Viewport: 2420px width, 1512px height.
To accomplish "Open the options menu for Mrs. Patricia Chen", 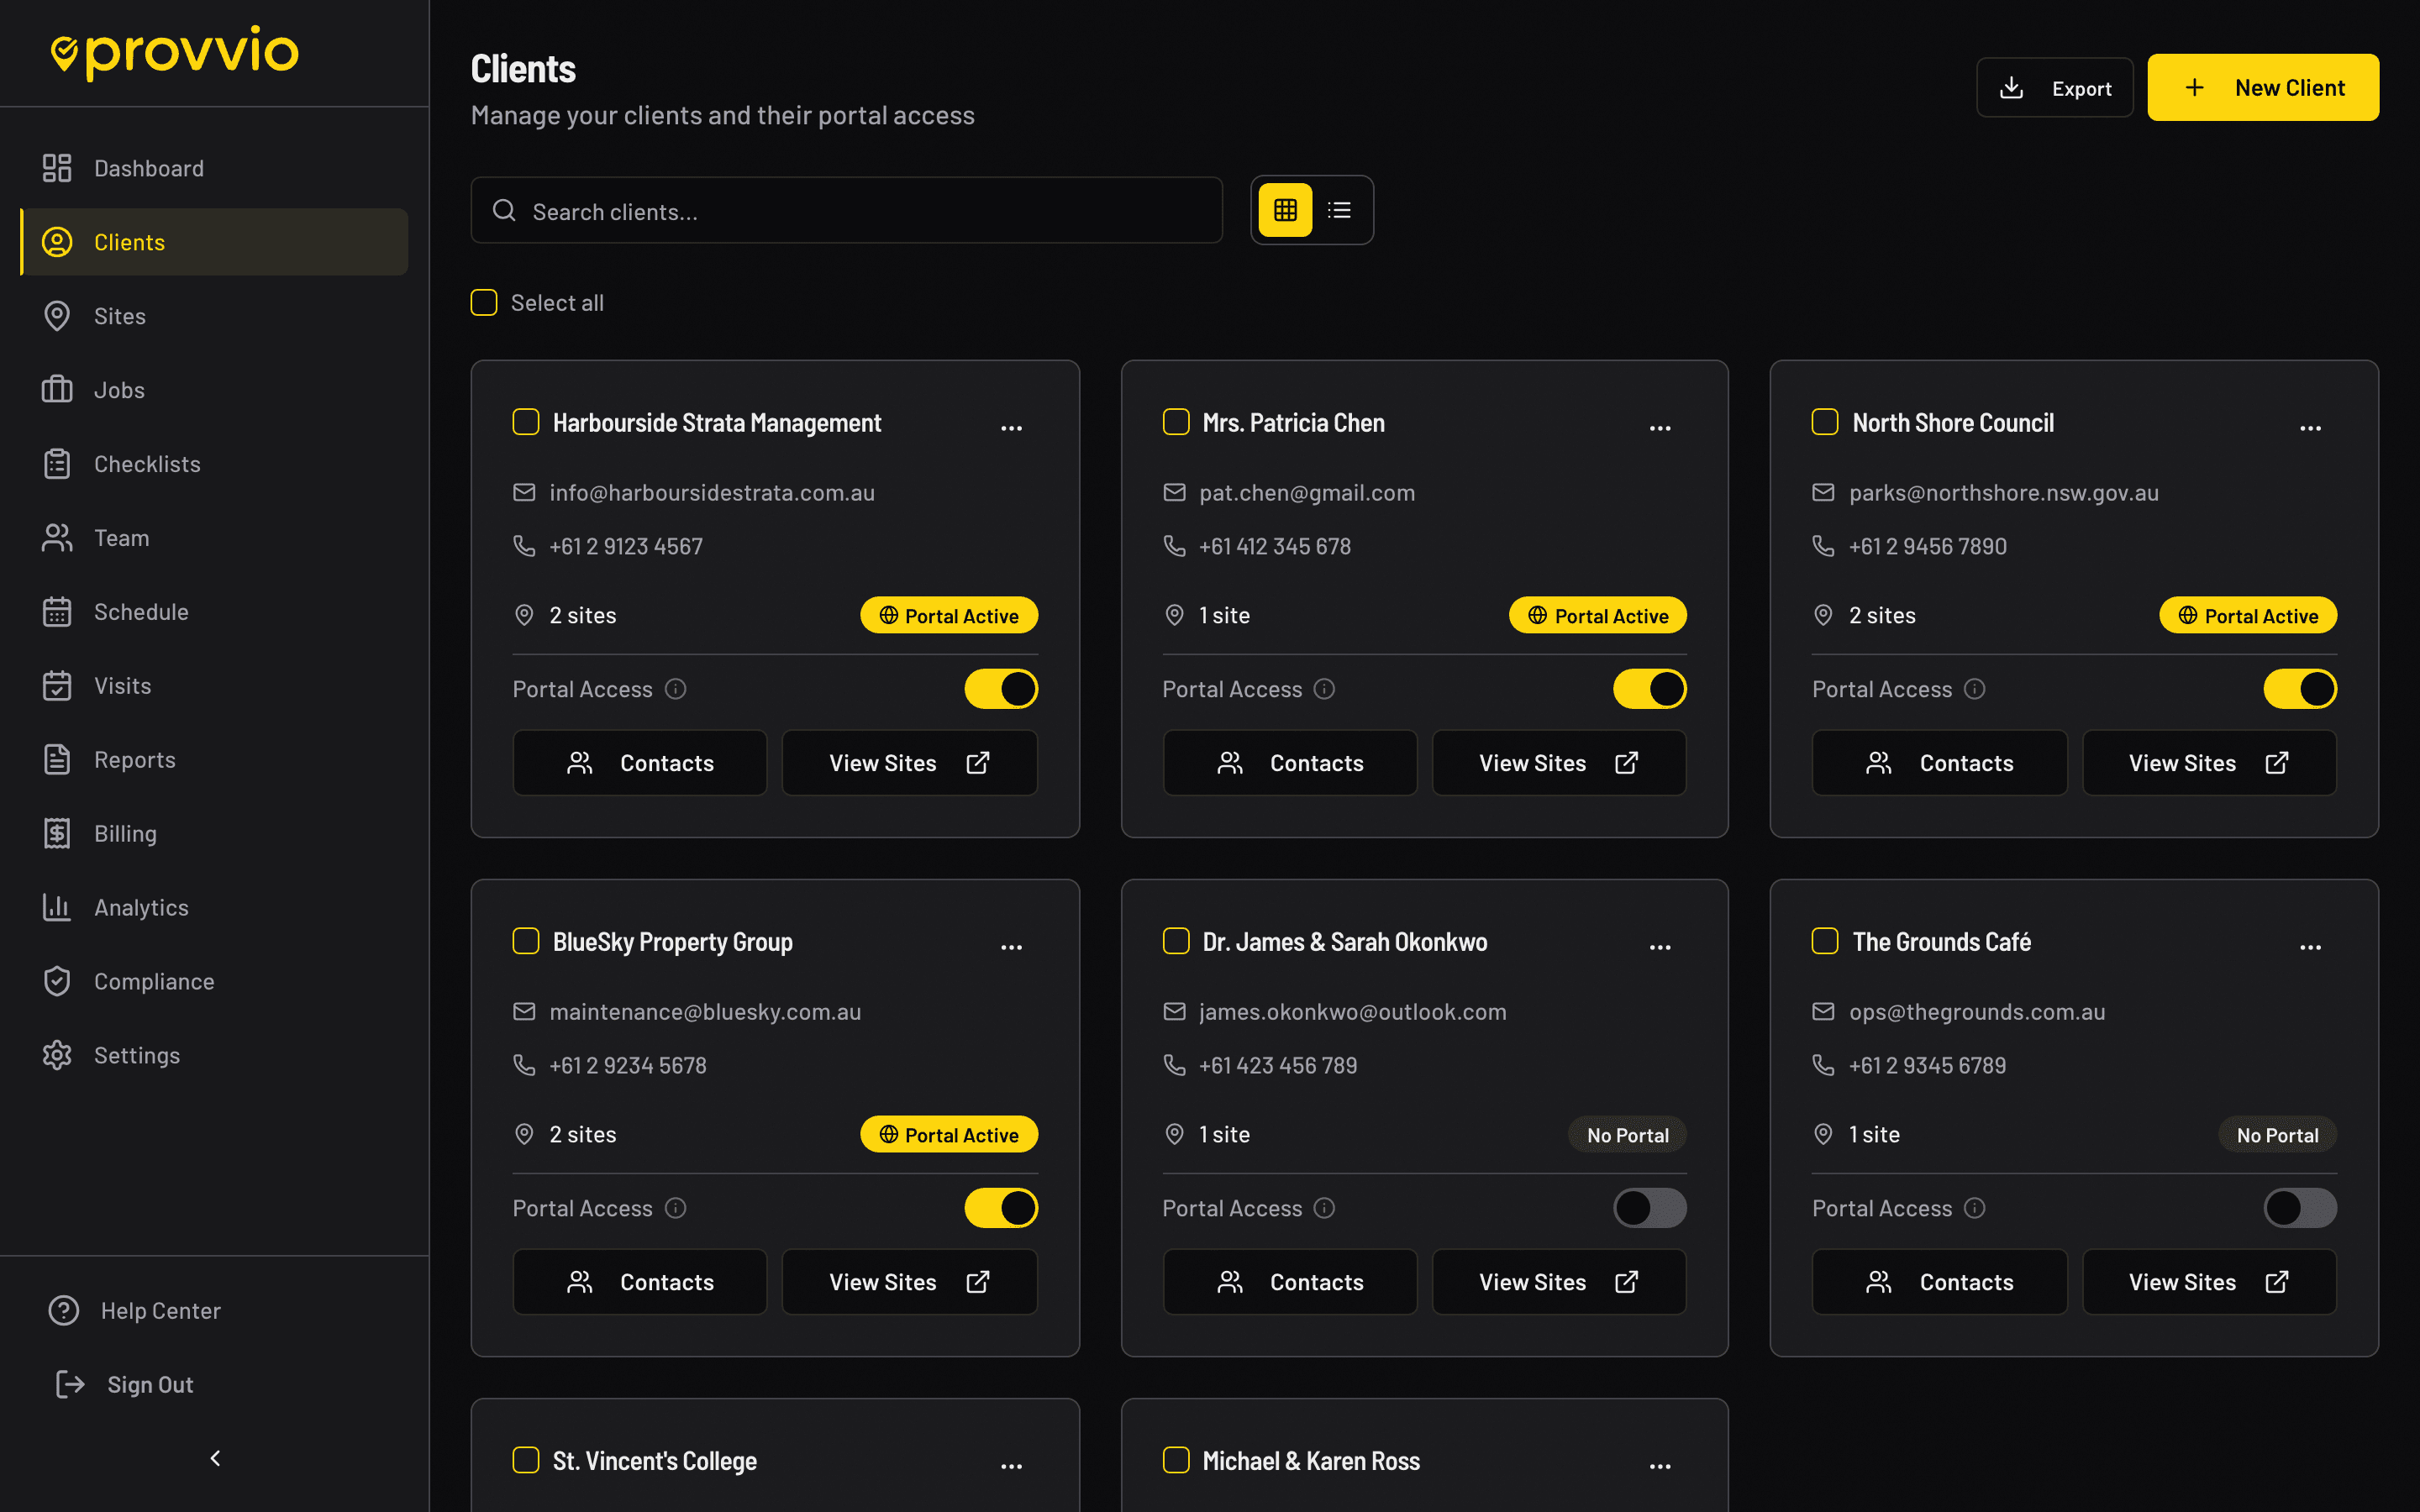I will [x=1660, y=427].
